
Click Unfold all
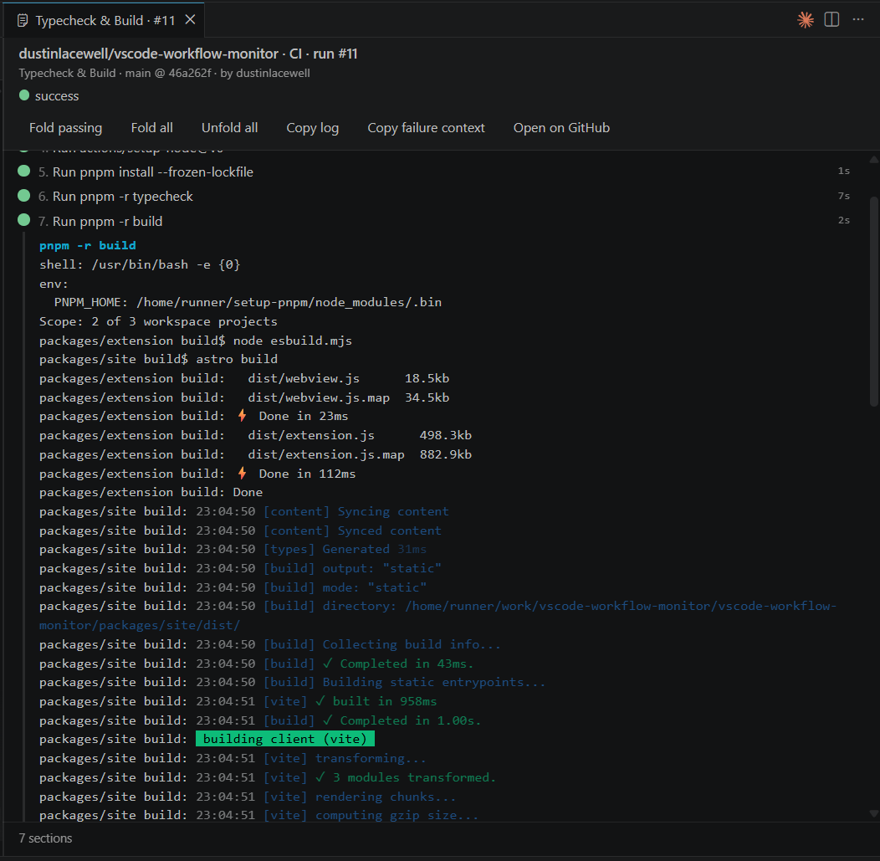pyautogui.click(x=229, y=127)
